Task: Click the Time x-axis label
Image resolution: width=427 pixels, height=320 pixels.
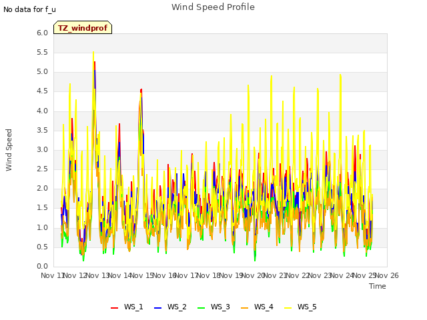Action: click(378, 286)
